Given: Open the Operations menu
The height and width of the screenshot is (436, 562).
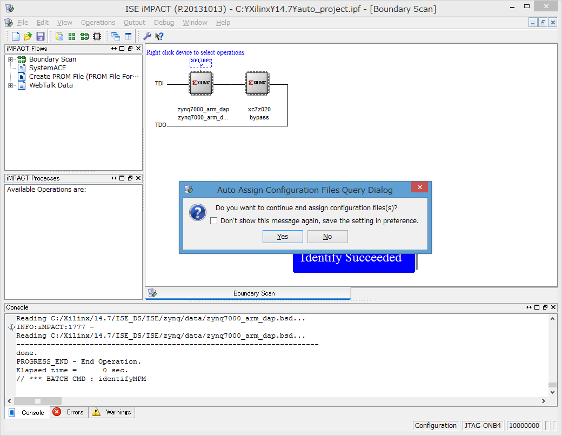Looking at the screenshot, I should coord(98,23).
